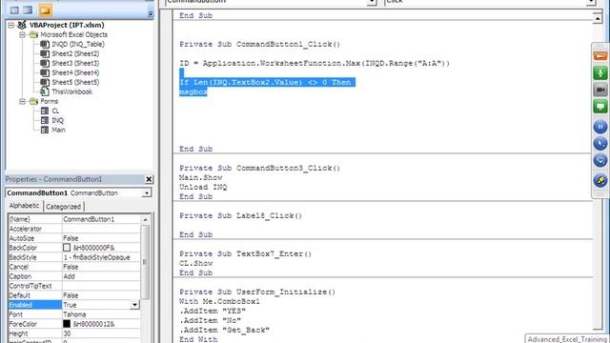Image resolution: width=610 pixels, height=343 pixels.
Task: Click the yellow highlighter drawing tool
Action: [600, 180]
